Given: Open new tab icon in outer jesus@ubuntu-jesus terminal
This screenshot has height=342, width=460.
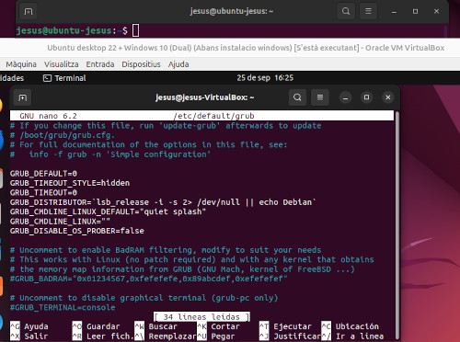Looking at the screenshot, I should coord(29,12).
